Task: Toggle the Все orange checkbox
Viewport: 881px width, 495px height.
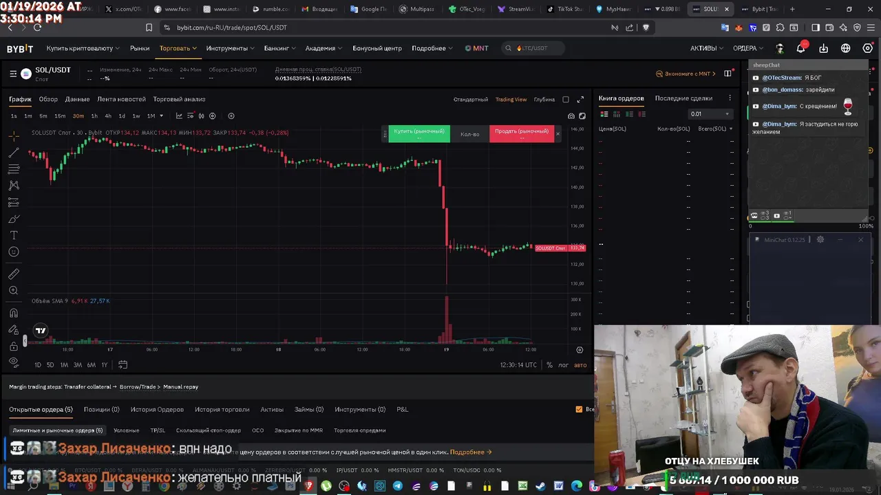Action: coord(579,409)
